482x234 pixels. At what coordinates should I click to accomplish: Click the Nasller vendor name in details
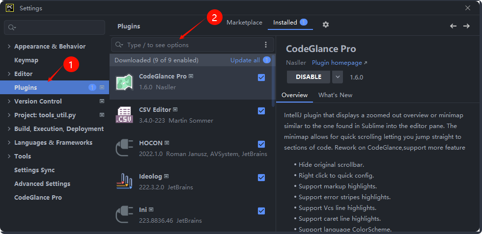[296, 63]
